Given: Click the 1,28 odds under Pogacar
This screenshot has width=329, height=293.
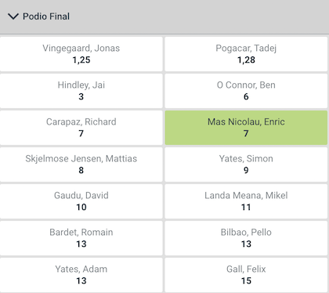Looking at the screenshot, I should [x=246, y=60].
